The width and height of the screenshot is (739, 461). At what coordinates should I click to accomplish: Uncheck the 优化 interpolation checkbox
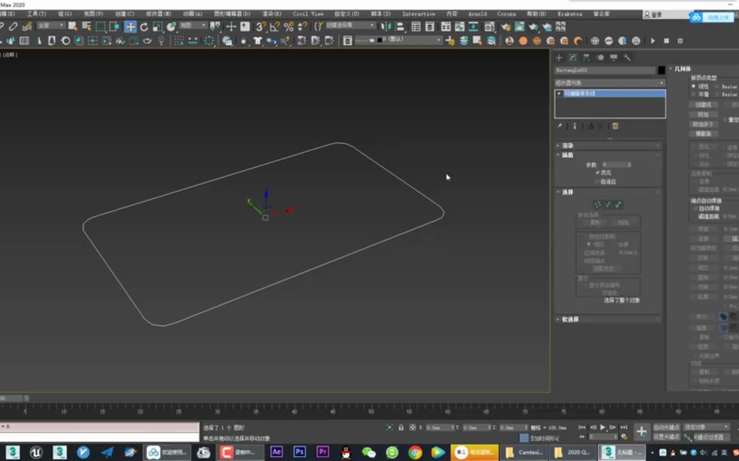pyautogui.click(x=597, y=172)
